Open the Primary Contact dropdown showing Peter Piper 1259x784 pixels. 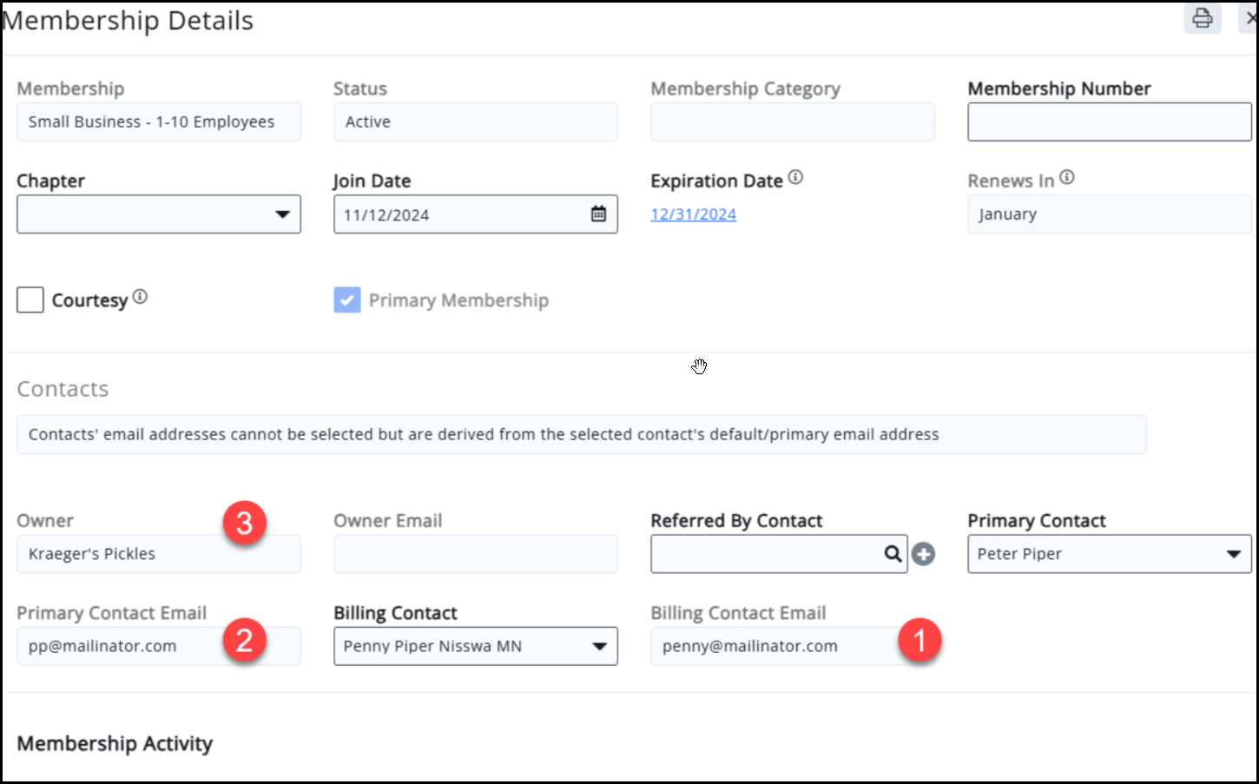tap(1232, 554)
